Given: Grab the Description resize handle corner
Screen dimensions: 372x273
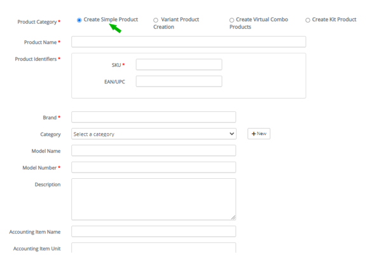Looking at the screenshot, I should tap(233, 218).
